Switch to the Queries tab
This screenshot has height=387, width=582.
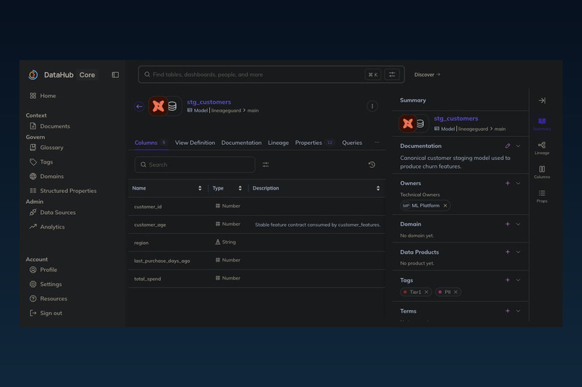point(352,143)
